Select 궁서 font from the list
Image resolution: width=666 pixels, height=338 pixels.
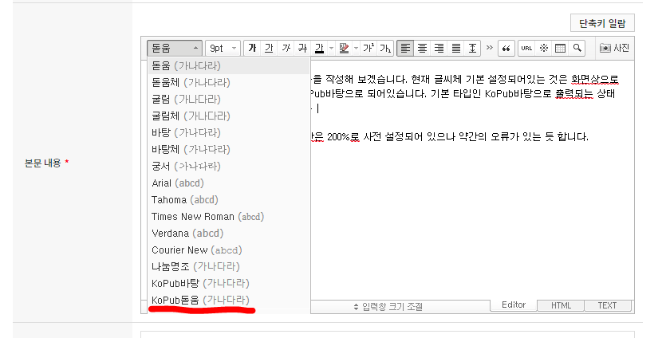pos(228,166)
